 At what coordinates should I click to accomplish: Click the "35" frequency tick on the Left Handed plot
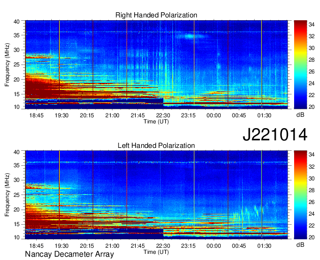(16, 165)
